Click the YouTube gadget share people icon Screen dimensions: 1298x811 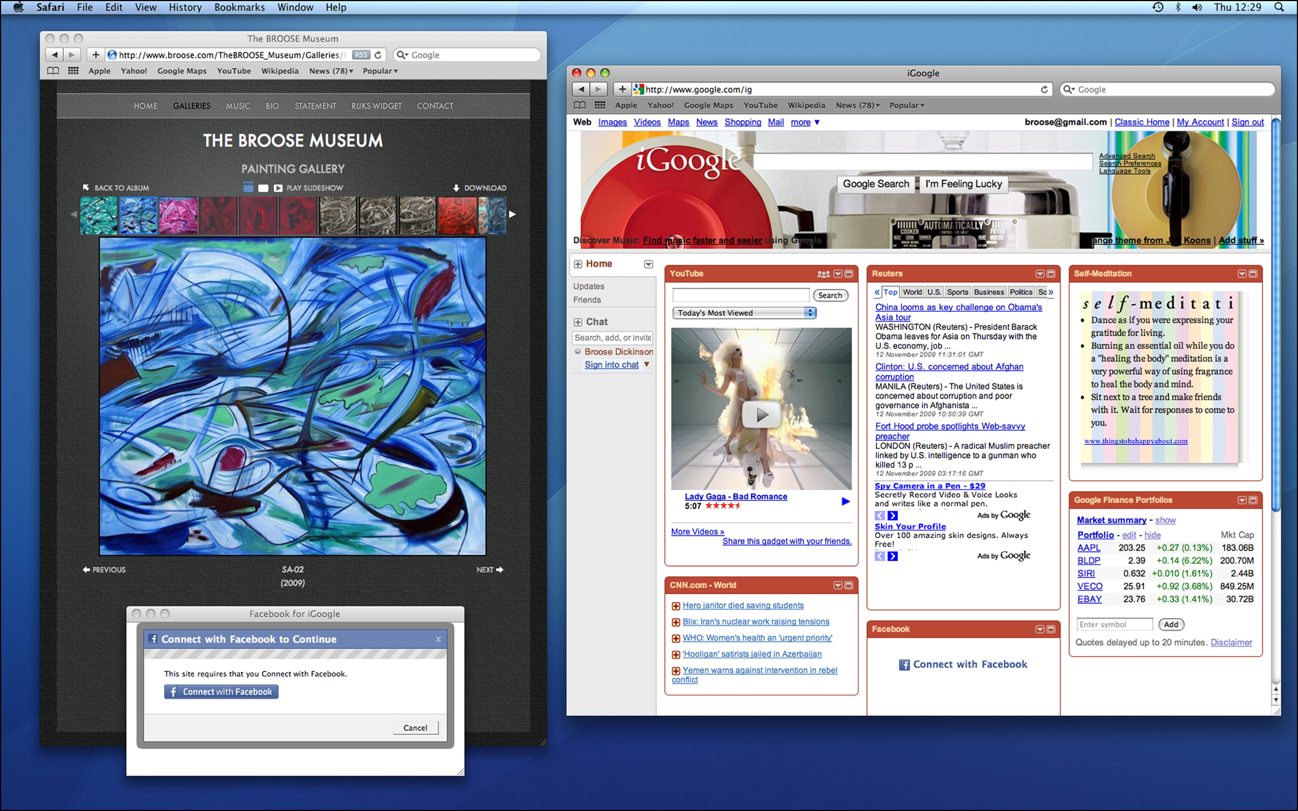tap(823, 274)
